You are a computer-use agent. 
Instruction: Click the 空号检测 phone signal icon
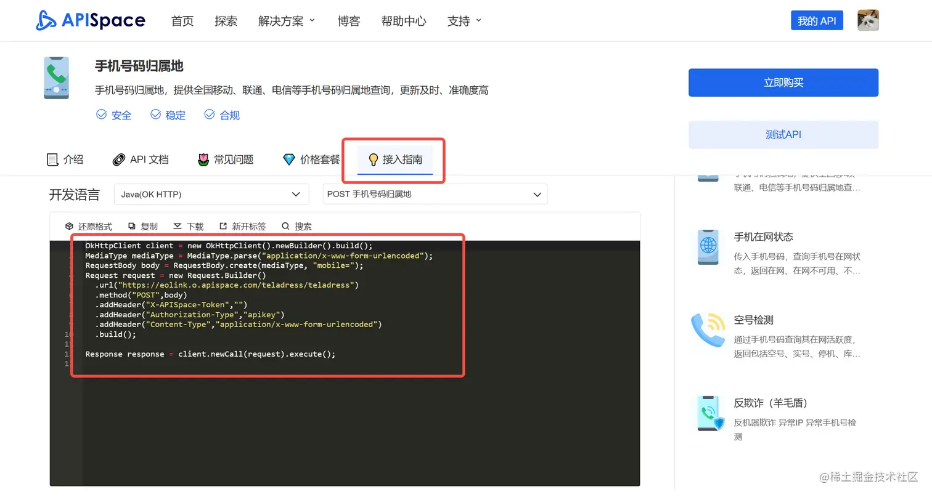coord(708,330)
